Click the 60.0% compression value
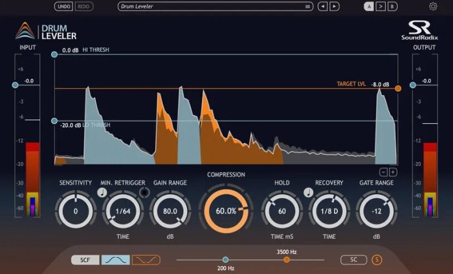This screenshot has width=453, height=274. (x=226, y=211)
